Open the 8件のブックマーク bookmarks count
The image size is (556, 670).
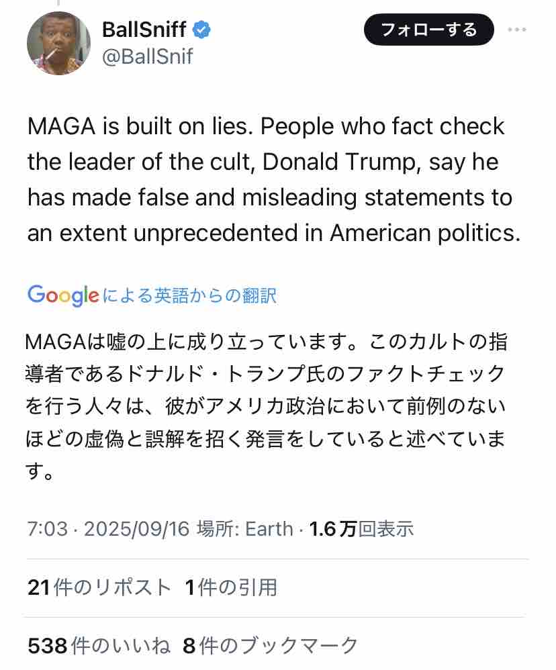point(270,646)
